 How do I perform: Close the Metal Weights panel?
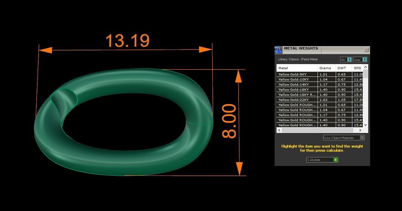[366, 50]
